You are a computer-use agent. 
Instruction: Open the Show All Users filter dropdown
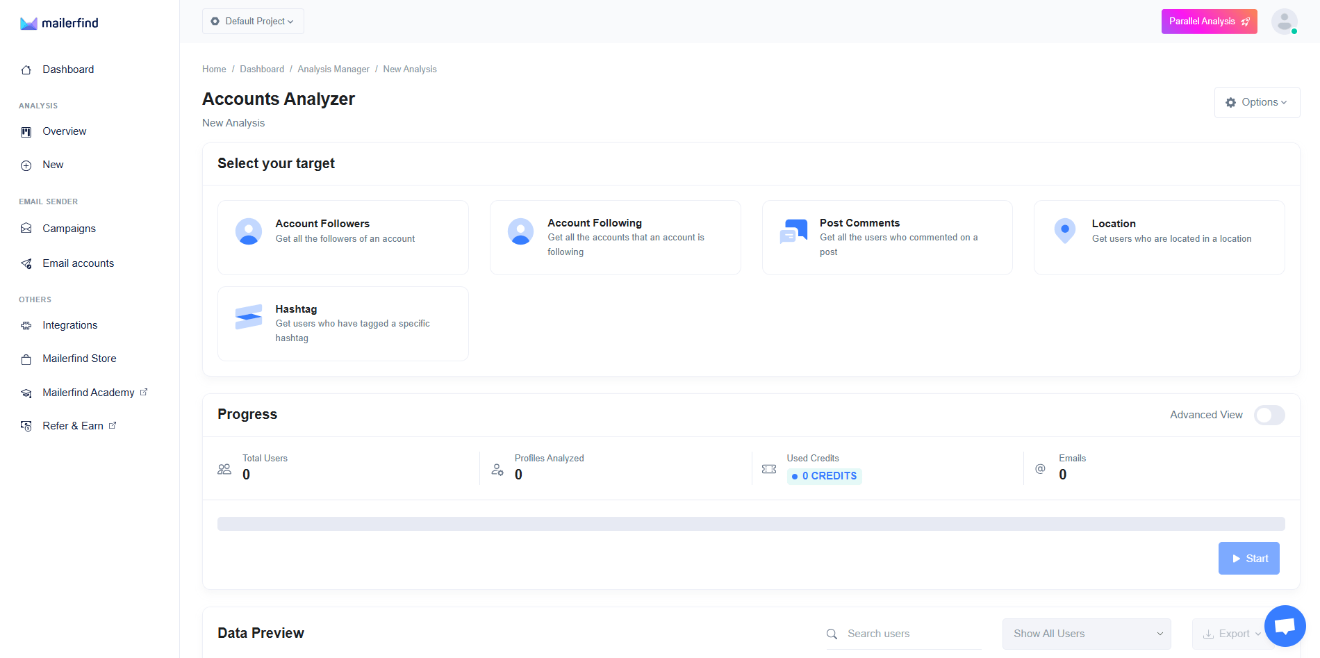(1086, 634)
